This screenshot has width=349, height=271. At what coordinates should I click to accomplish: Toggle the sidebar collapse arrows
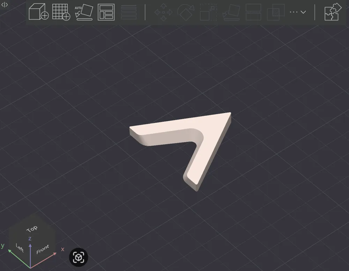5,5
